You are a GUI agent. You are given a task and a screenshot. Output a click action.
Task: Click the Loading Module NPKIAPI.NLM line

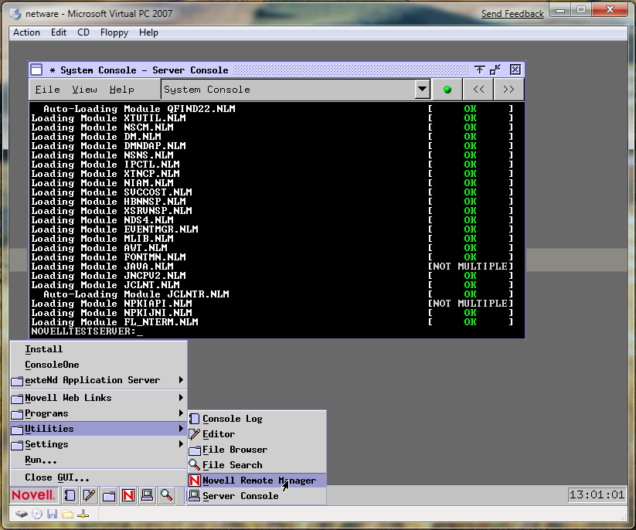[111, 304]
